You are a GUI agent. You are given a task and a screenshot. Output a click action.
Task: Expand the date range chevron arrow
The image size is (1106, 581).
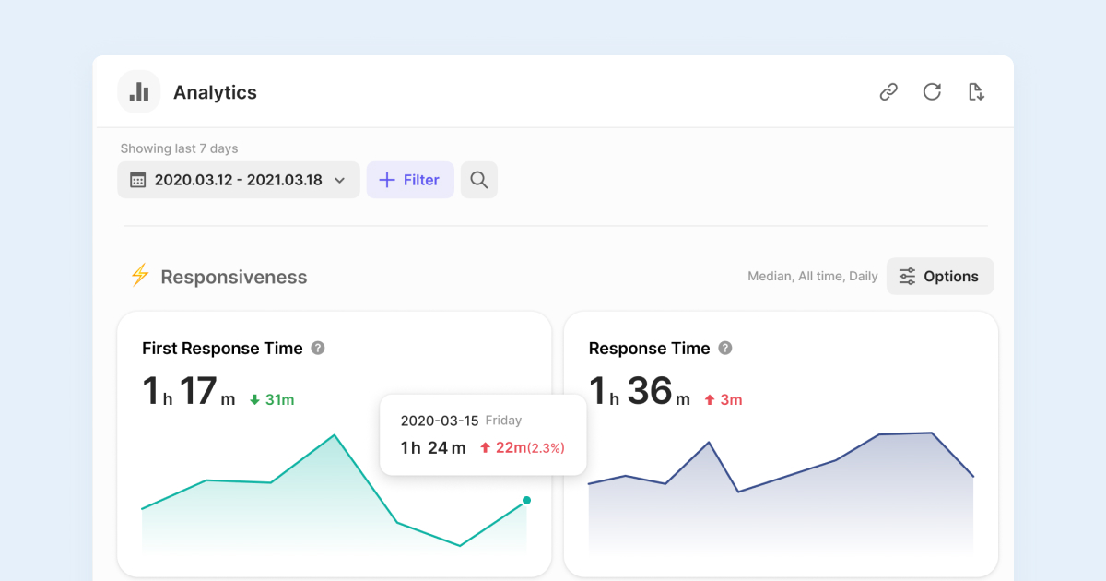(339, 181)
